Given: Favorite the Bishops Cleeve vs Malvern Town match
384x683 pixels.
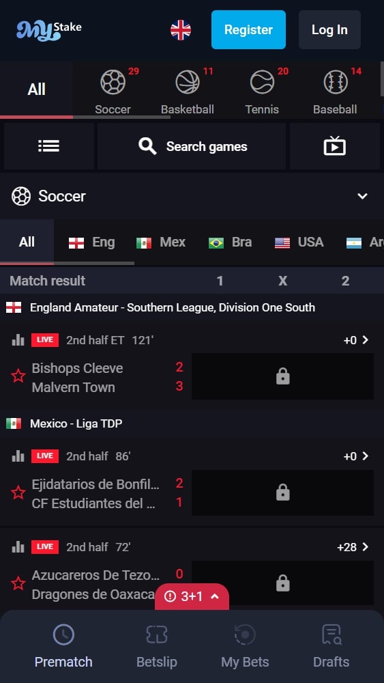Looking at the screenshot, I should pyautogui.click(x=18, y=376).
